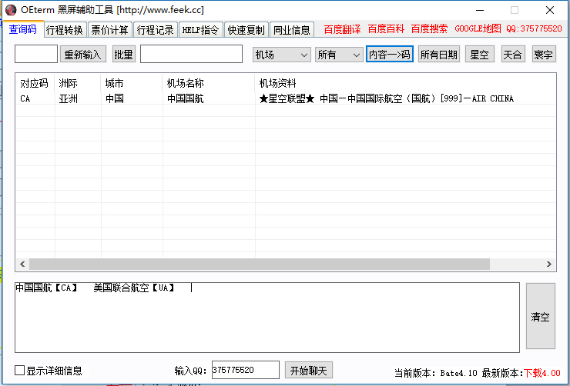Expand the 机场 type dropdown
Image resolution: width=570 pixels, height=386 pixels.
click(x=281, y=55)
